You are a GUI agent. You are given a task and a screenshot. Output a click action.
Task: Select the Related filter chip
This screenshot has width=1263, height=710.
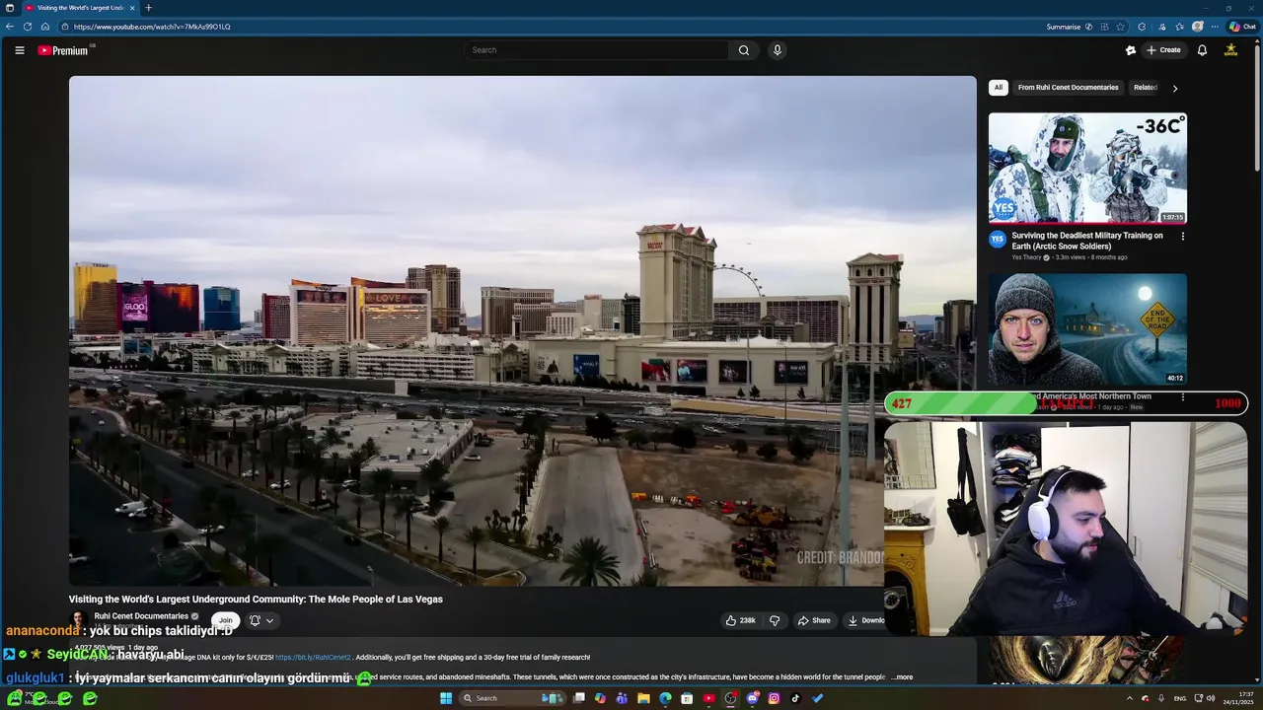pos(1146,88)
